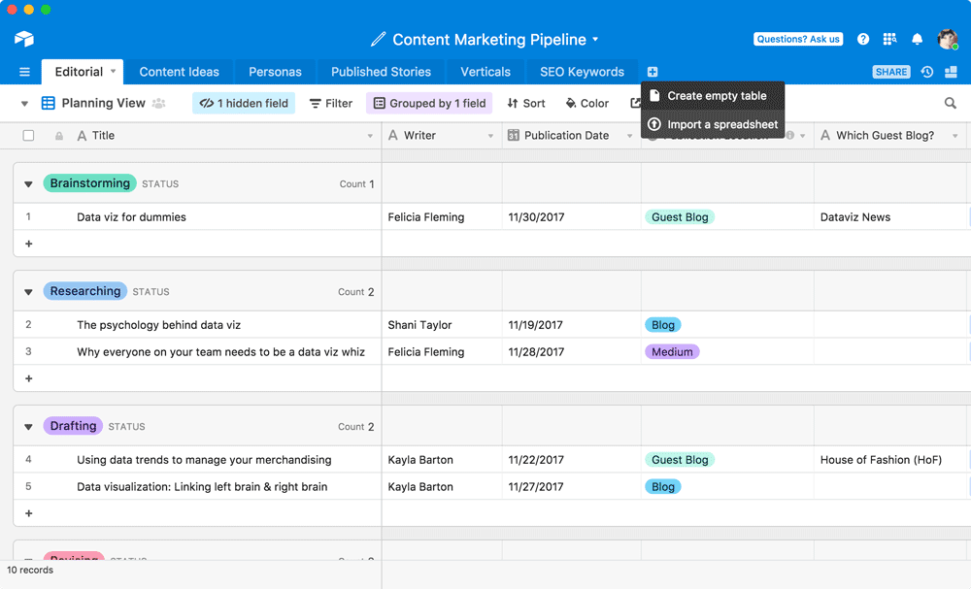
Task: Collapse the Brainstorming group
Action: tap(28, 183)
